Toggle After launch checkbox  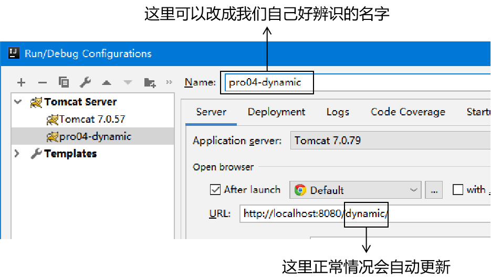tap(215, 190)
